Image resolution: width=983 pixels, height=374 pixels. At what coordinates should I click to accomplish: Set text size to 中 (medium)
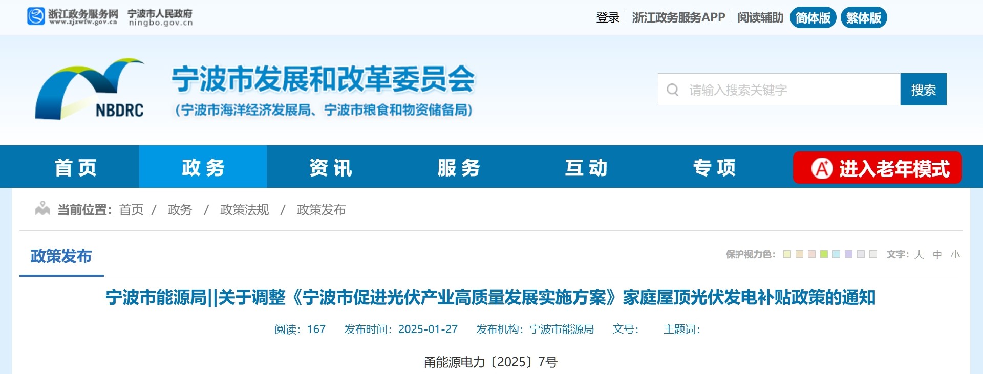click(937, 255)
